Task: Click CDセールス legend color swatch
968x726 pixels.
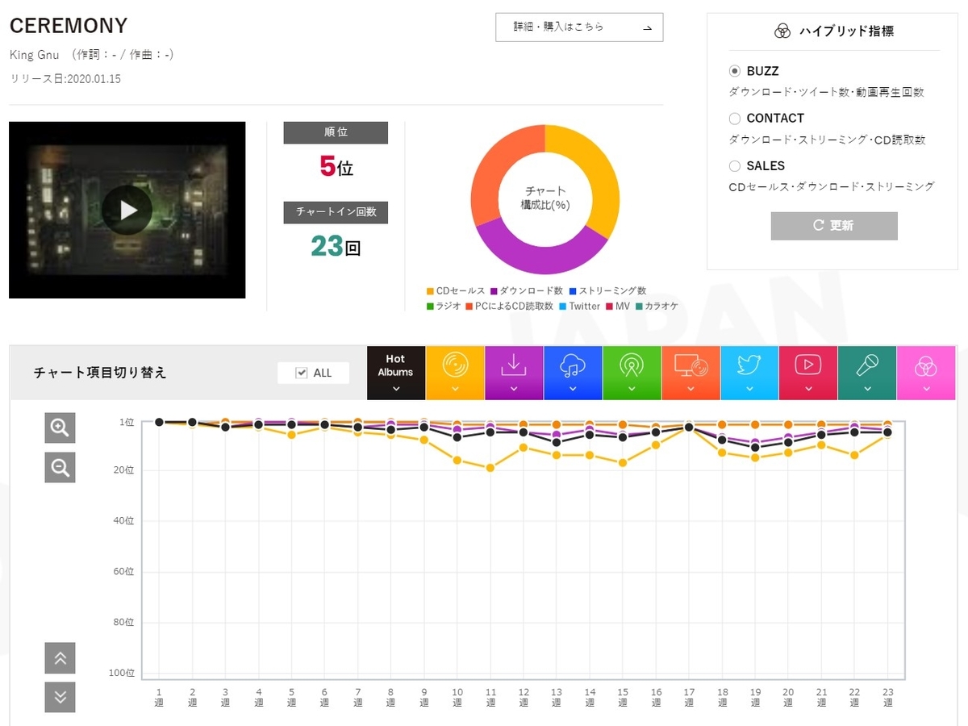Action: click(430, 291)
